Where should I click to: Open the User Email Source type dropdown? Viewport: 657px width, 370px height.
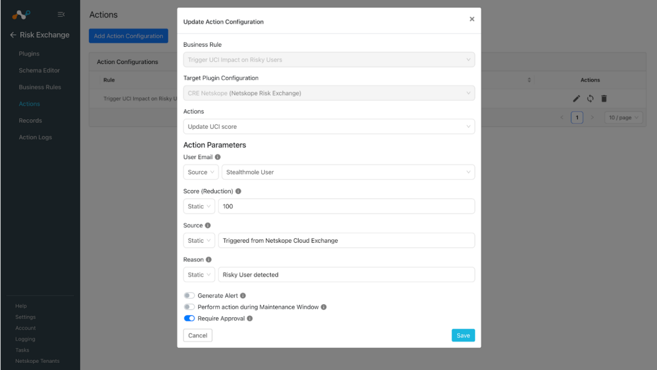tap(201, 172)
